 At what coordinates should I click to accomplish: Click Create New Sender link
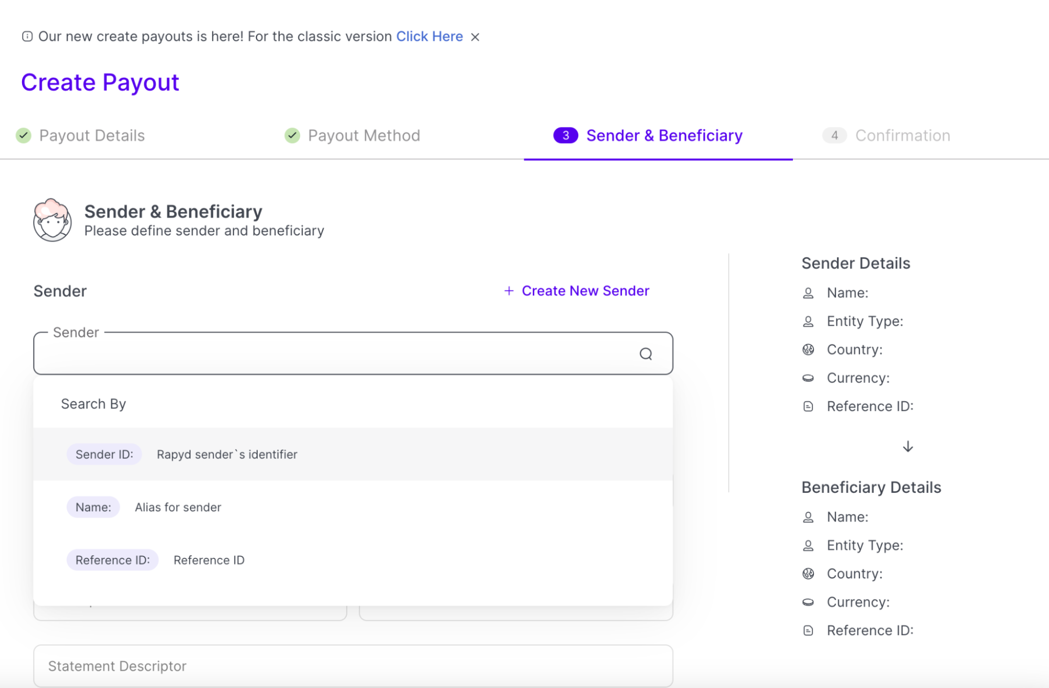[585, 291]
